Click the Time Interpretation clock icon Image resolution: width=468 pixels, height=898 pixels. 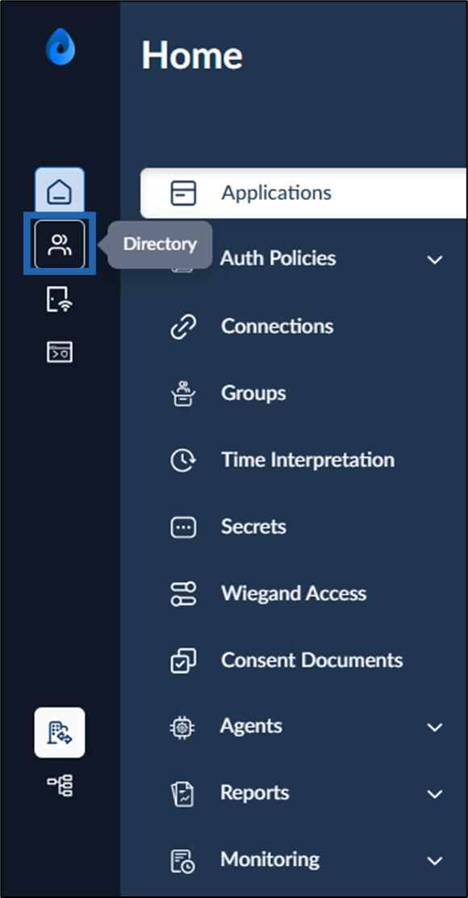tap(183, 460)
